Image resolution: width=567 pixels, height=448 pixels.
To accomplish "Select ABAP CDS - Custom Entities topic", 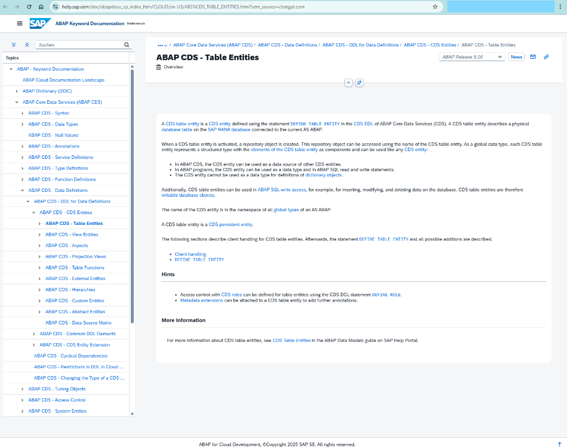I will tap(75, 301).
